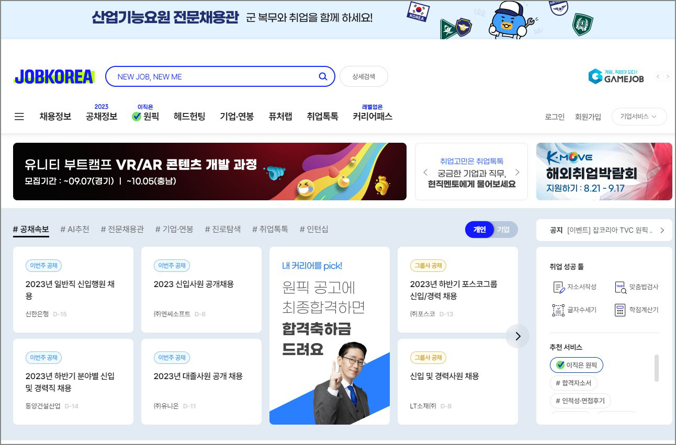Open 유니온 2023년 대졸사원 공개 채용 card
This screenshot has height=445, width=676.
[x=201, y=382]
